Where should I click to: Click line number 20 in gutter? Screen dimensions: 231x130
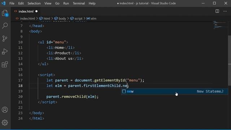point(21,97)
